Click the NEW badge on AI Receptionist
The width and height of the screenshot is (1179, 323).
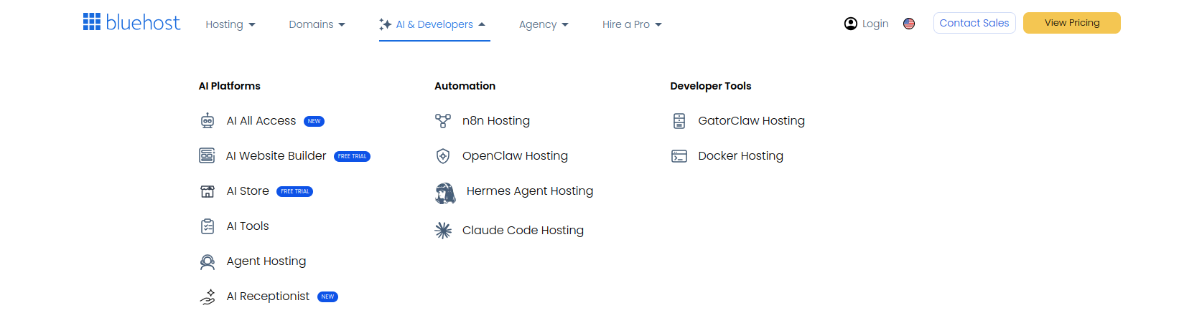point(327,297)
